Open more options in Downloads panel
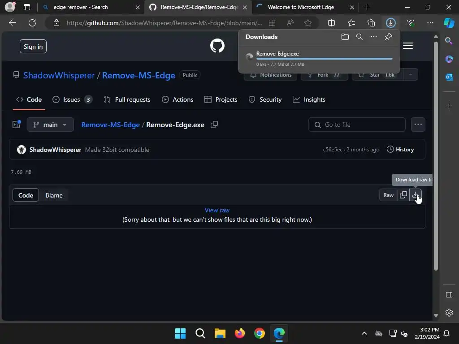 click(374, 37)
